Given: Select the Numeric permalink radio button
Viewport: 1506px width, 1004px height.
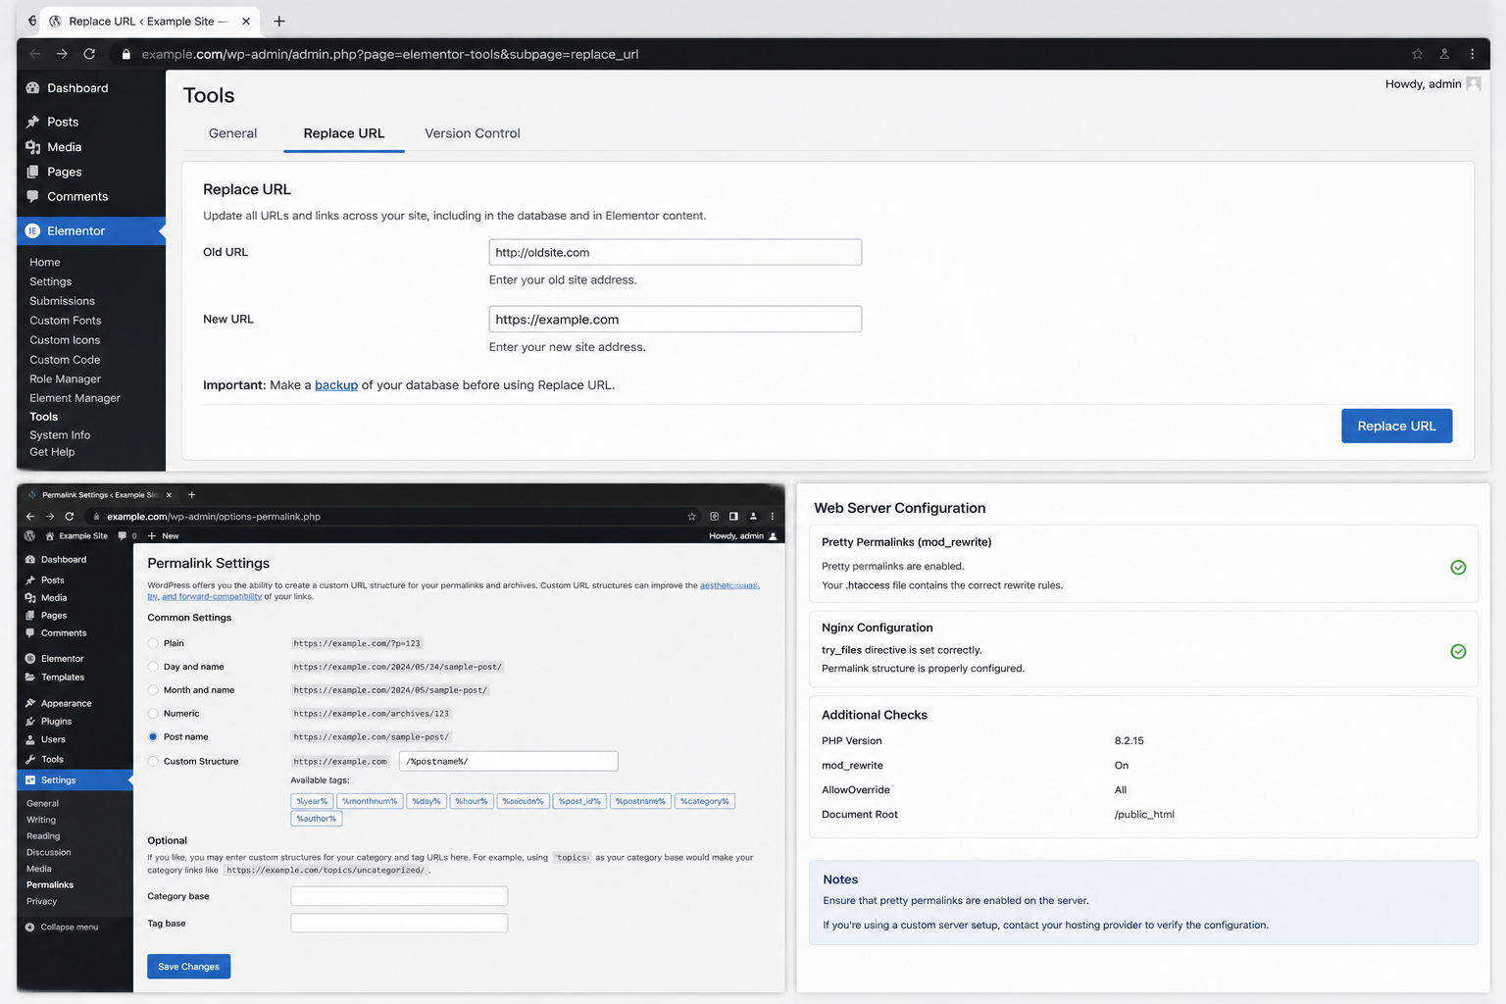Looking at the screenshot, I should coord(153,714).
